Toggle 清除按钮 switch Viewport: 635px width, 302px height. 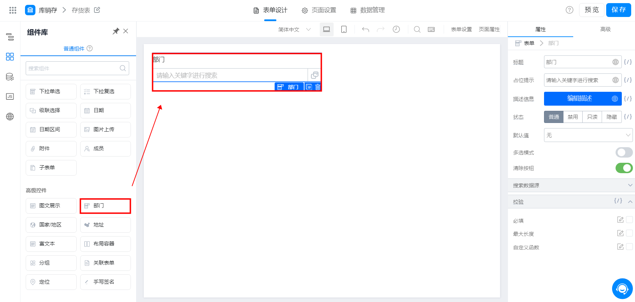pos(624,168)
